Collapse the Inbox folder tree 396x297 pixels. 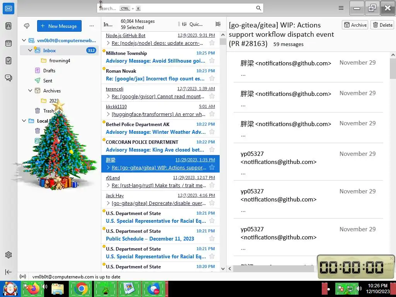pos(30,50)
